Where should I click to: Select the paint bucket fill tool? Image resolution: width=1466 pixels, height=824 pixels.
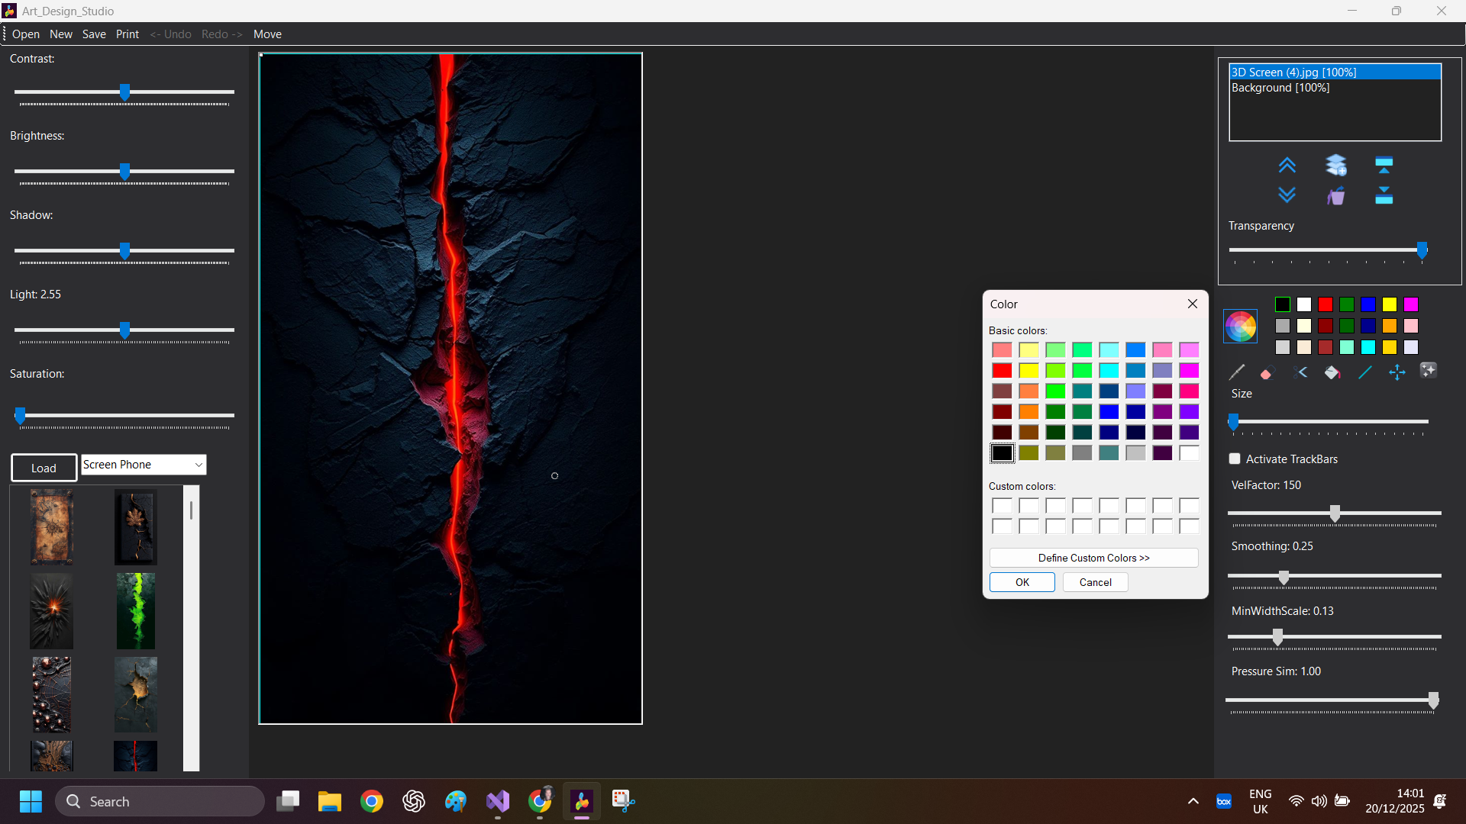pyautogui.click(x=1332, y=372)
